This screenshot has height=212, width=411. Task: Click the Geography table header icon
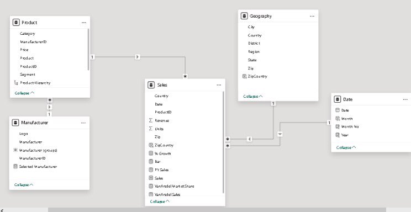point(244,16)
